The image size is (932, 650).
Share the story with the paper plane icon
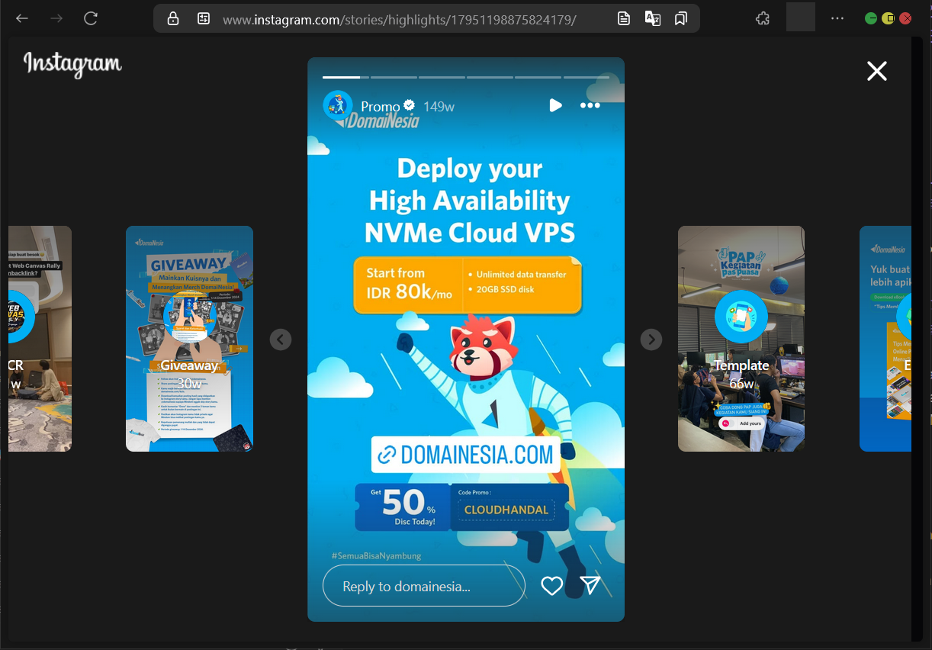coord(590,585)
